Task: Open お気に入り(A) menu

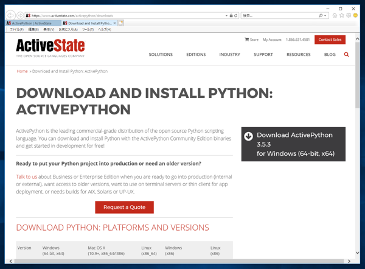Action: (68, 30)
